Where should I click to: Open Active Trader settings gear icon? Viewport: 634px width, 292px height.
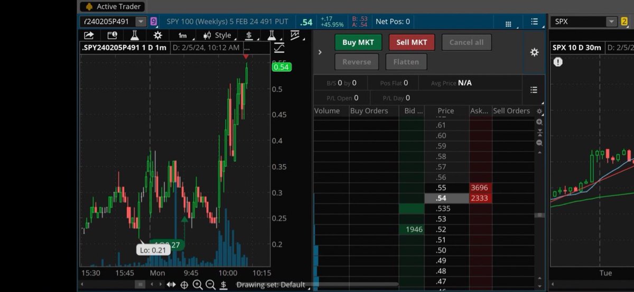534,52
